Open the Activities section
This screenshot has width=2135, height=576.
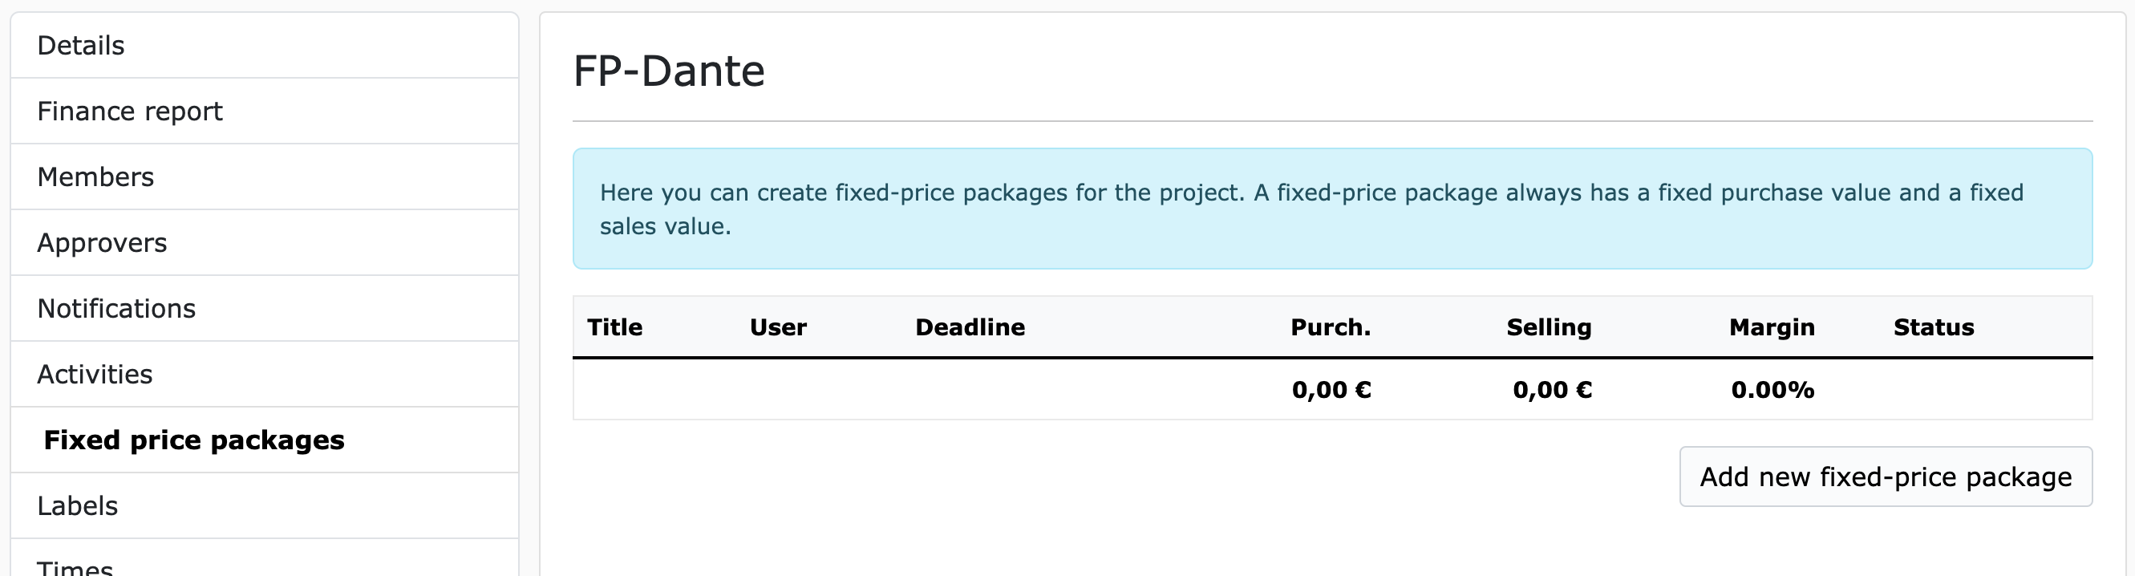95,374
